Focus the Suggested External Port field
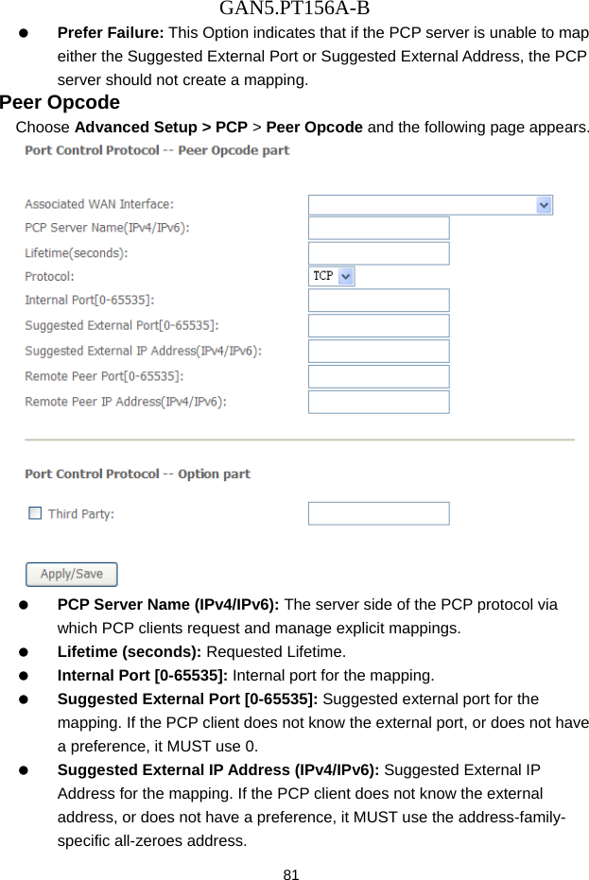The width and height of the screenshot is (589, 880). [378, 325]
